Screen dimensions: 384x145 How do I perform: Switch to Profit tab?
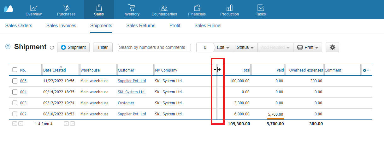(175, 26)
